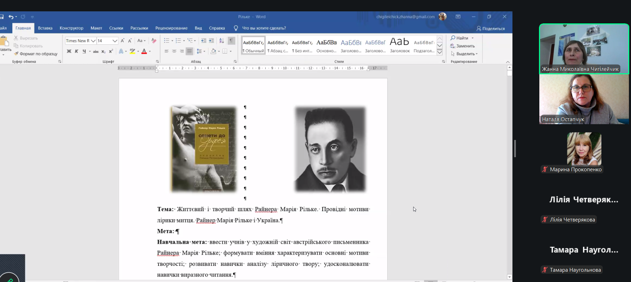
Task: Click the Format Painter (Формат по образцу) button
Action: 35,54
